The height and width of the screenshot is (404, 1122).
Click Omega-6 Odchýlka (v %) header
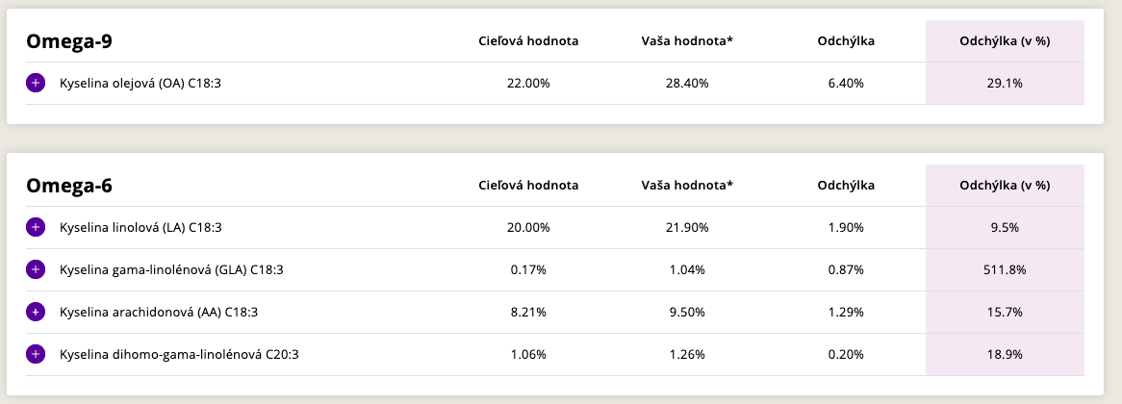[1005, 186]
